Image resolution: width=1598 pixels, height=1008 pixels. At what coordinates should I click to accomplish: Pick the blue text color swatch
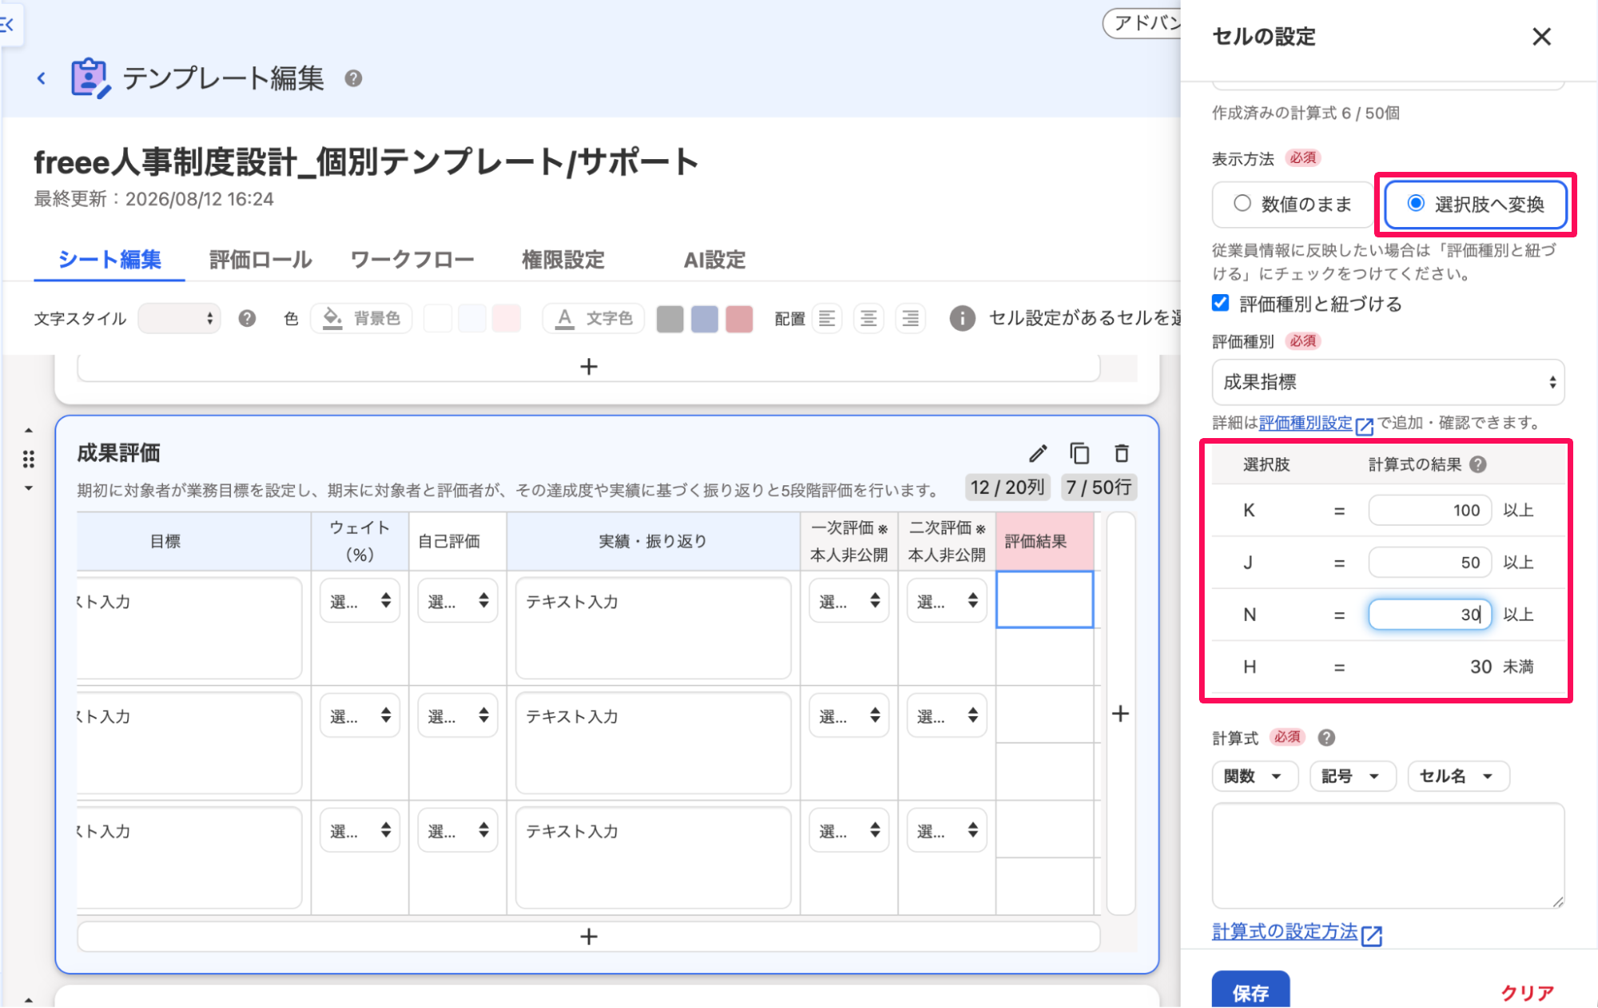point(704,318)
